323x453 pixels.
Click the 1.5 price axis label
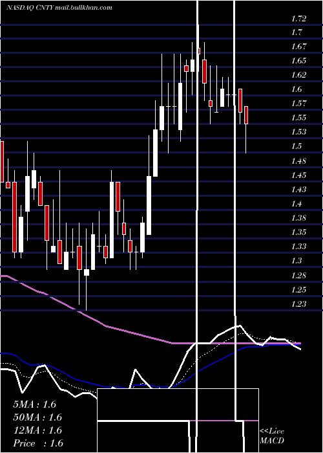297,146
